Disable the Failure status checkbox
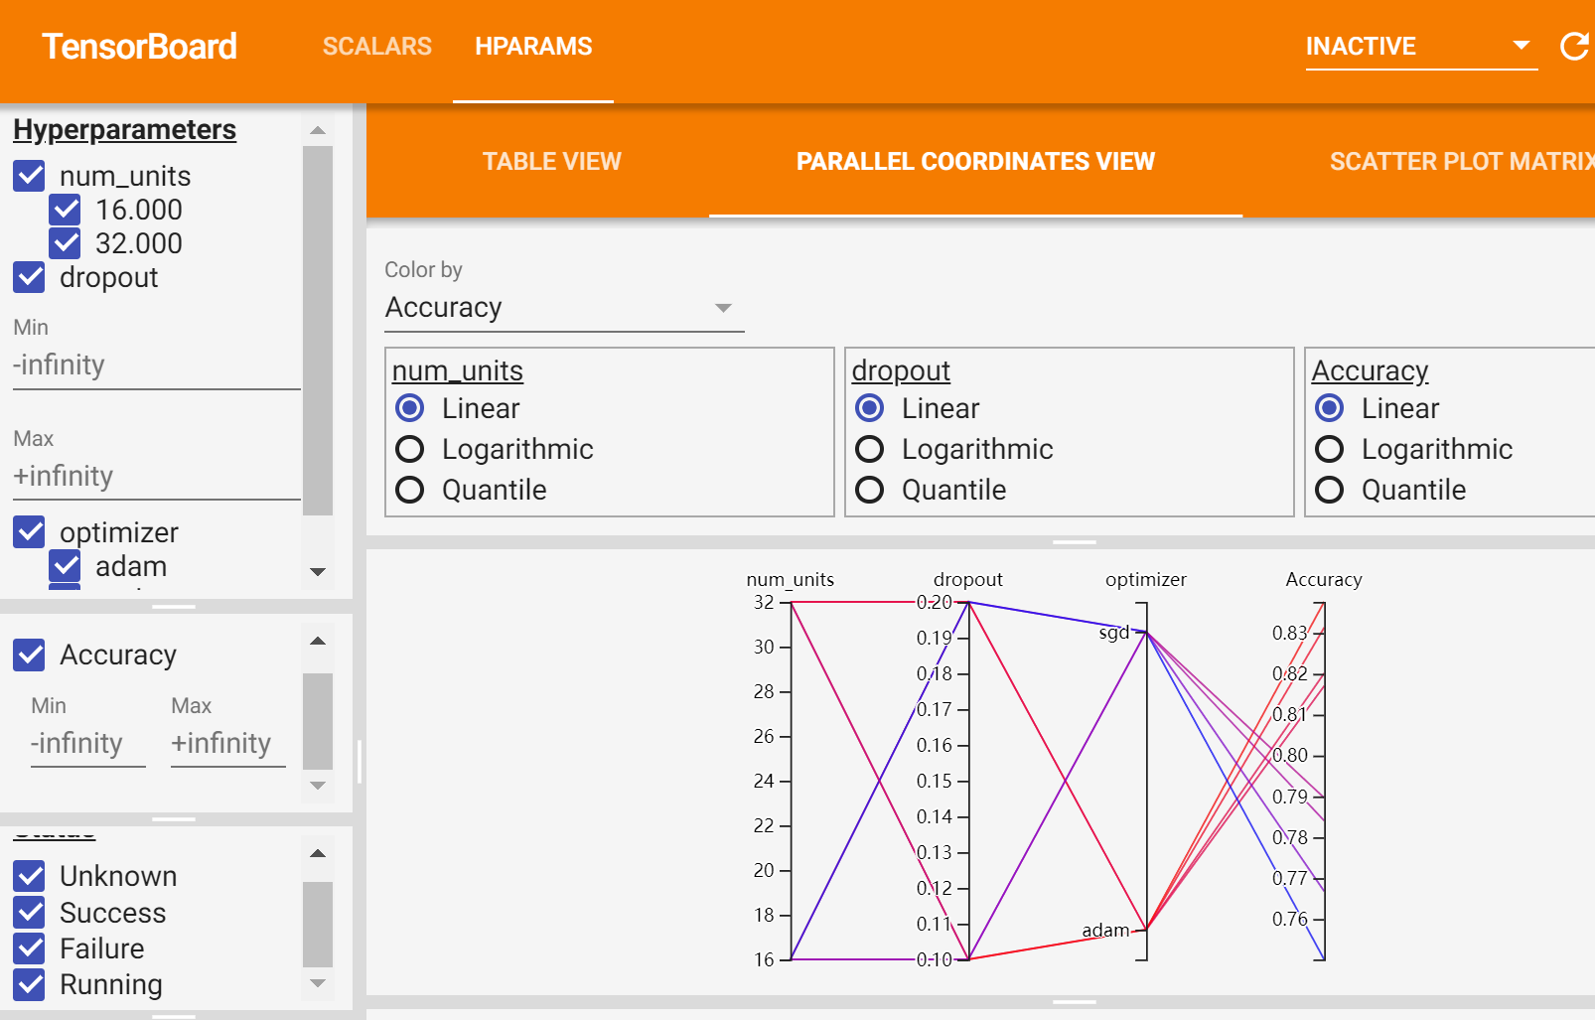The image size is (1595, 1020). [30, 948]
